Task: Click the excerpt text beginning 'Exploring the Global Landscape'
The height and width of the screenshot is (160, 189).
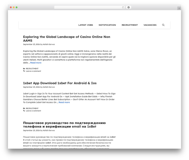Action: tap(69, 57)
